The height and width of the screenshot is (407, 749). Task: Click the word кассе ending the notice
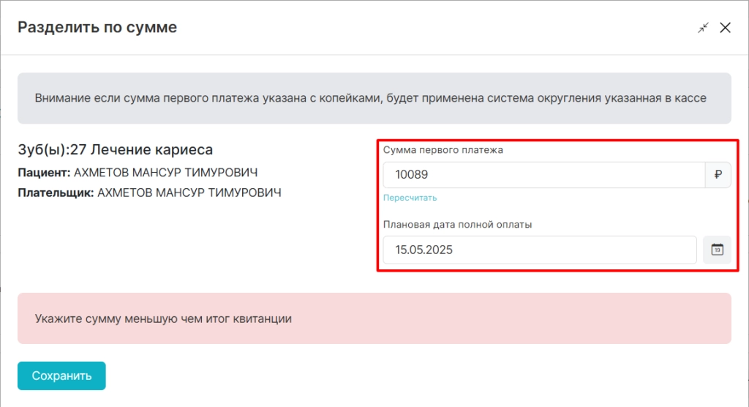[690, 98]
